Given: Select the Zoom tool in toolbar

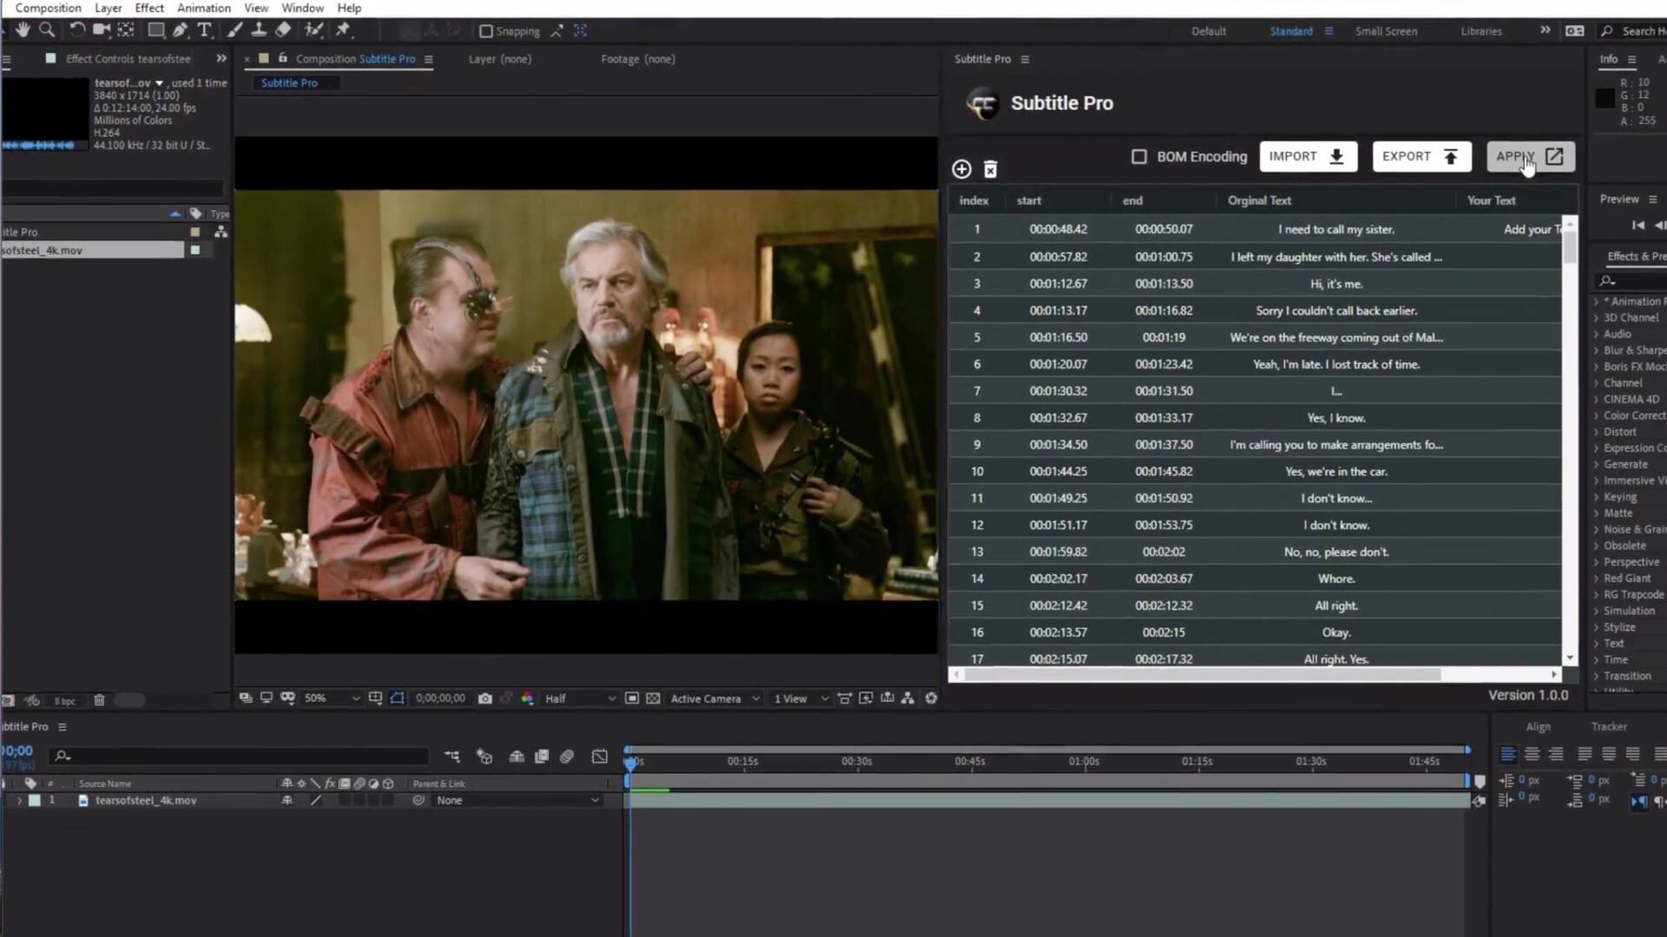Looking at the screenshot, I should [x=47, y=30].
